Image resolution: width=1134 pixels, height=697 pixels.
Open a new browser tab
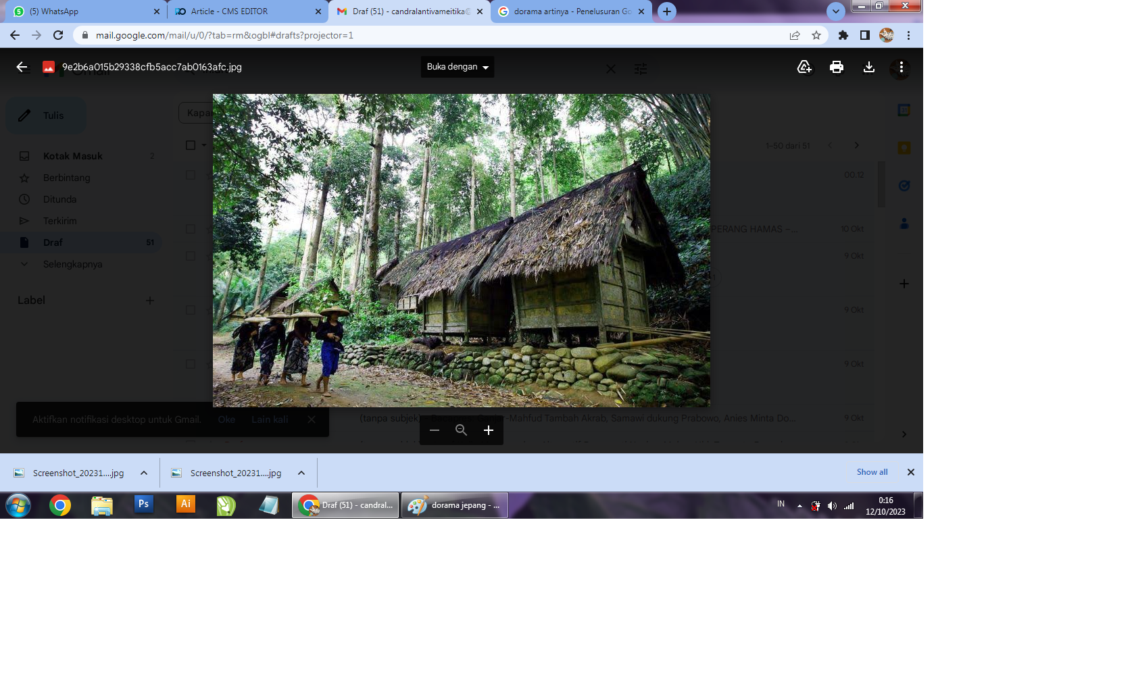[x=667, y=11]
